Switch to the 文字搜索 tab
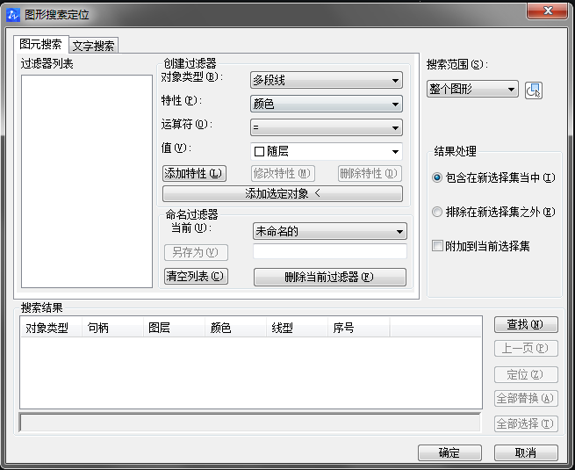 click(x=94, y=46)
